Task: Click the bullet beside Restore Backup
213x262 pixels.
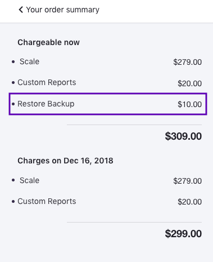Action: tap(13, 104)
